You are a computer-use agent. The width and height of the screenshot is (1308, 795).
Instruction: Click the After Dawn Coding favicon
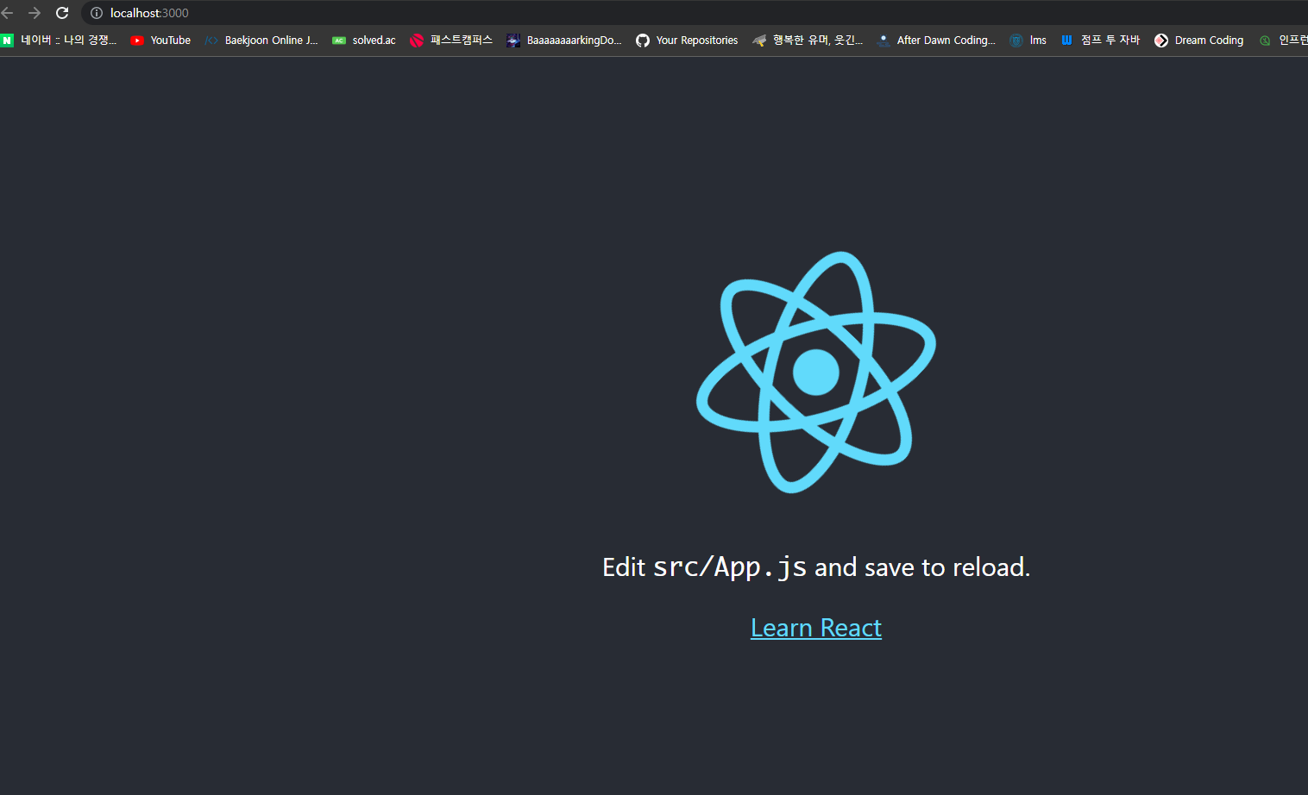tap(884, 41)
